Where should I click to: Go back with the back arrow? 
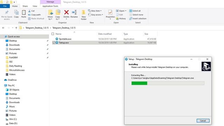[3, 28]
